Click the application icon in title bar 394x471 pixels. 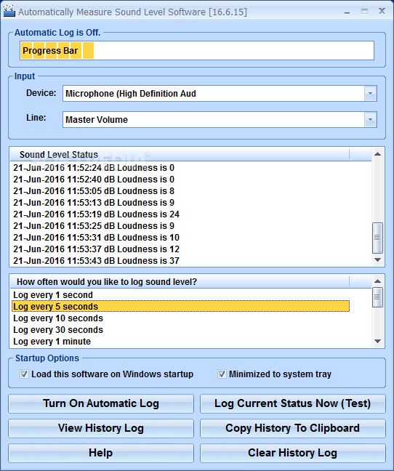9,11
